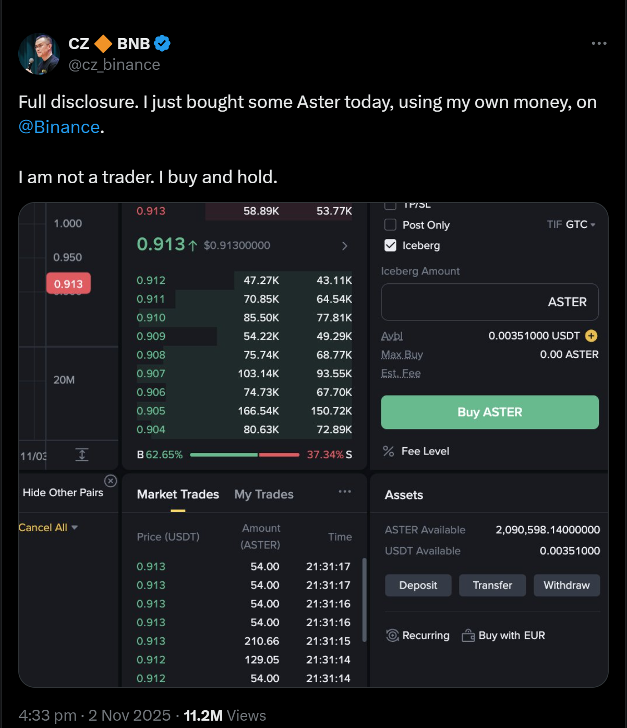Click the yellow plus deposit icon beside Avbl
This screenshot has width=627, height=728.
(x=591, y=336)
